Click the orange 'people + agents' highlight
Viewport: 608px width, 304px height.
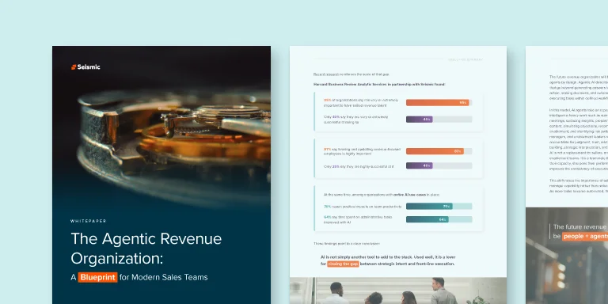(585, 236)
